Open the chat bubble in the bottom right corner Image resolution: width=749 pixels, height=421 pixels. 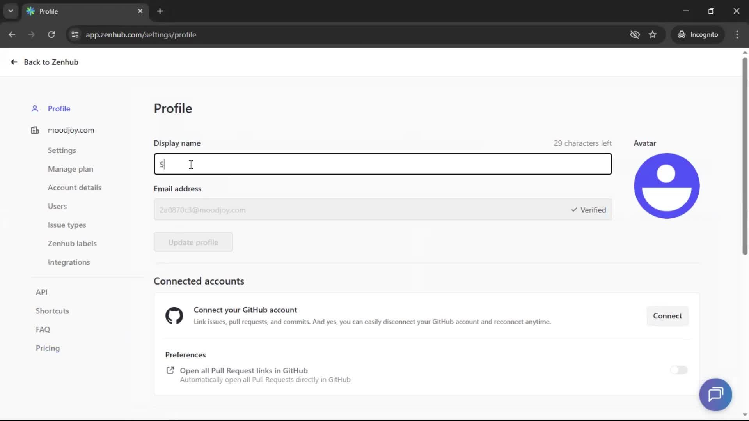[716, 394]
